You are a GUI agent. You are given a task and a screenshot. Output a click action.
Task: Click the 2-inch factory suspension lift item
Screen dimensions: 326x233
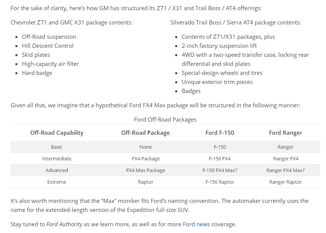219,46
